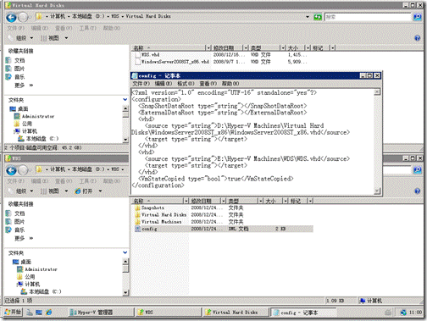Click clock showing 11:00 in tray

point(415,313)
